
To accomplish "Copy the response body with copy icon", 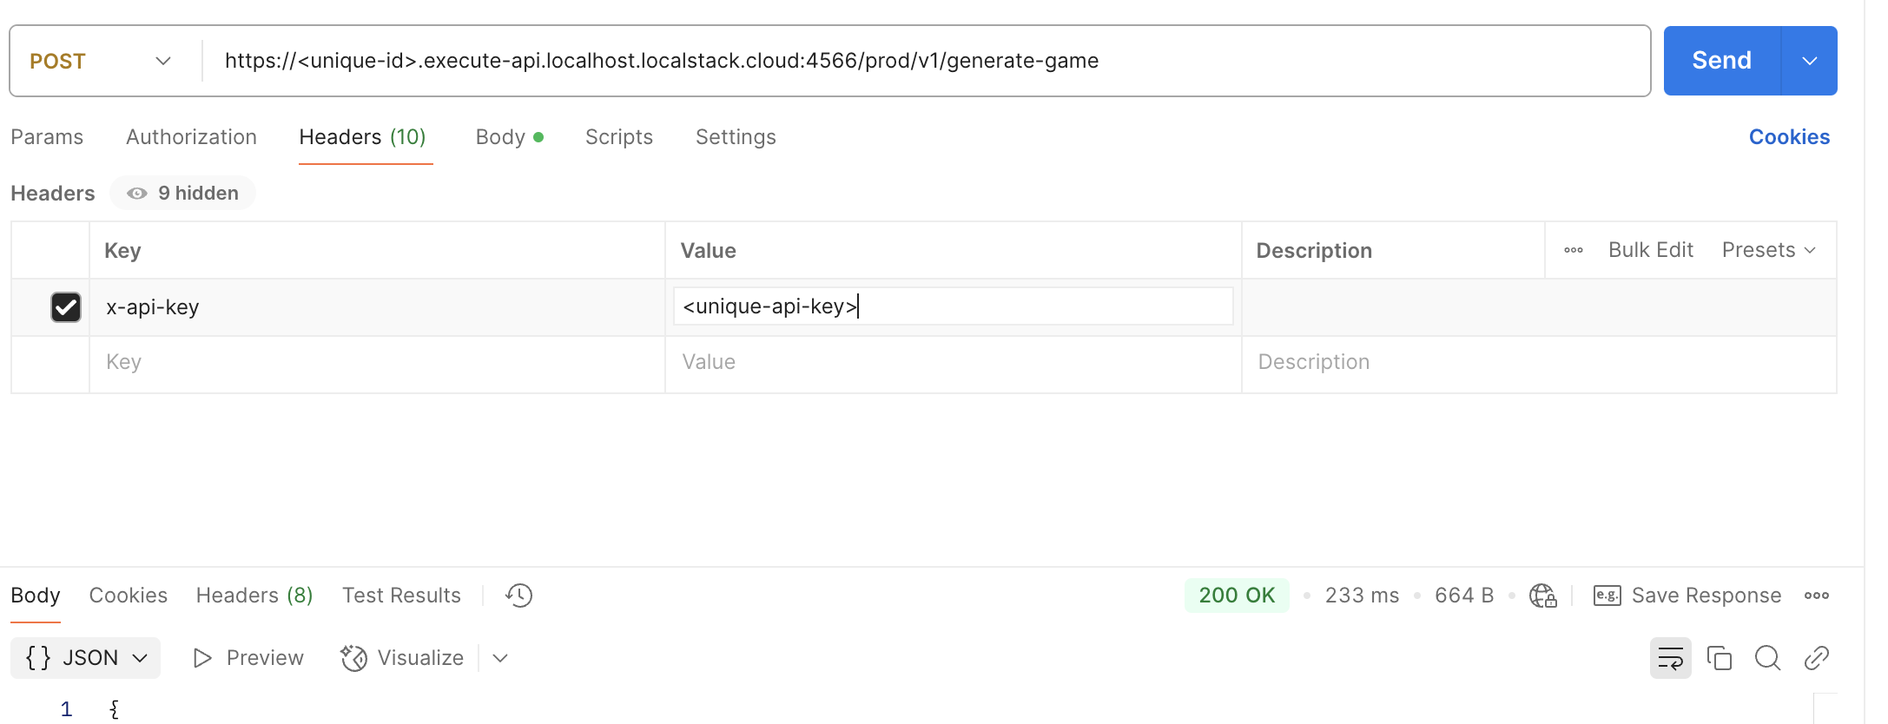I will click(x=1719, y=658).
